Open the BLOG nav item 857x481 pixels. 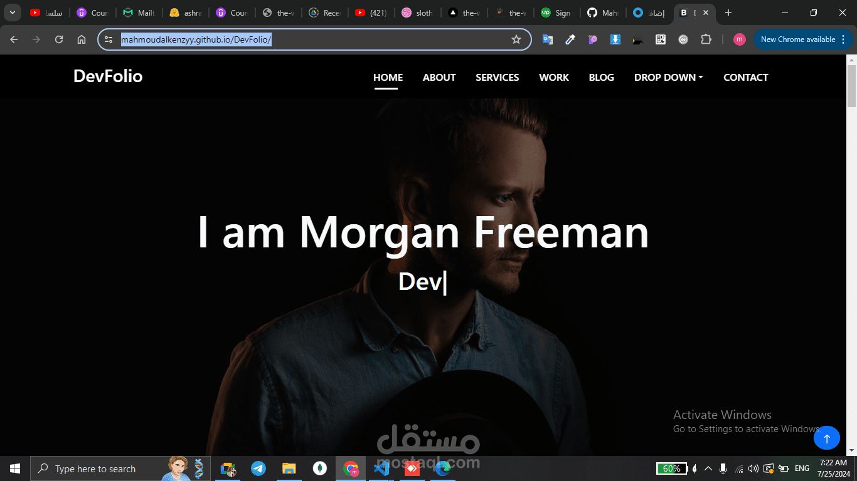click(x=602, y=77)
